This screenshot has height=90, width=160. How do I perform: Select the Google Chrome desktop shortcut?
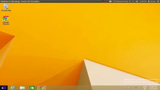[x=6, y=20]
